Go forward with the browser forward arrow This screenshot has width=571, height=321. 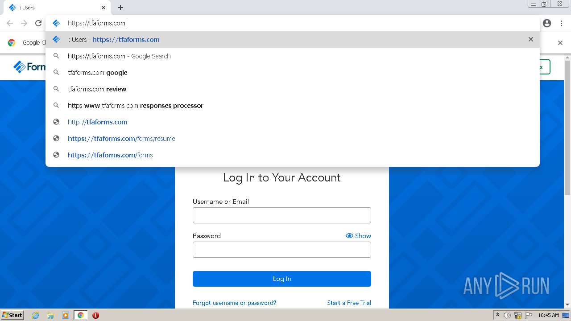coord(24,23)
